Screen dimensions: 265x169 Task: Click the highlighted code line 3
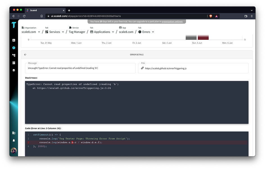point(137,143)
